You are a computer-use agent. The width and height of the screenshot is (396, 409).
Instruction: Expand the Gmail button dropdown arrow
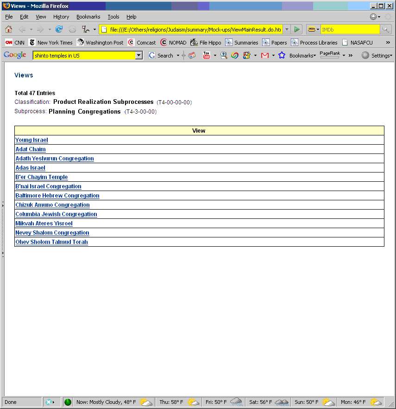click(x=273, y=55)
